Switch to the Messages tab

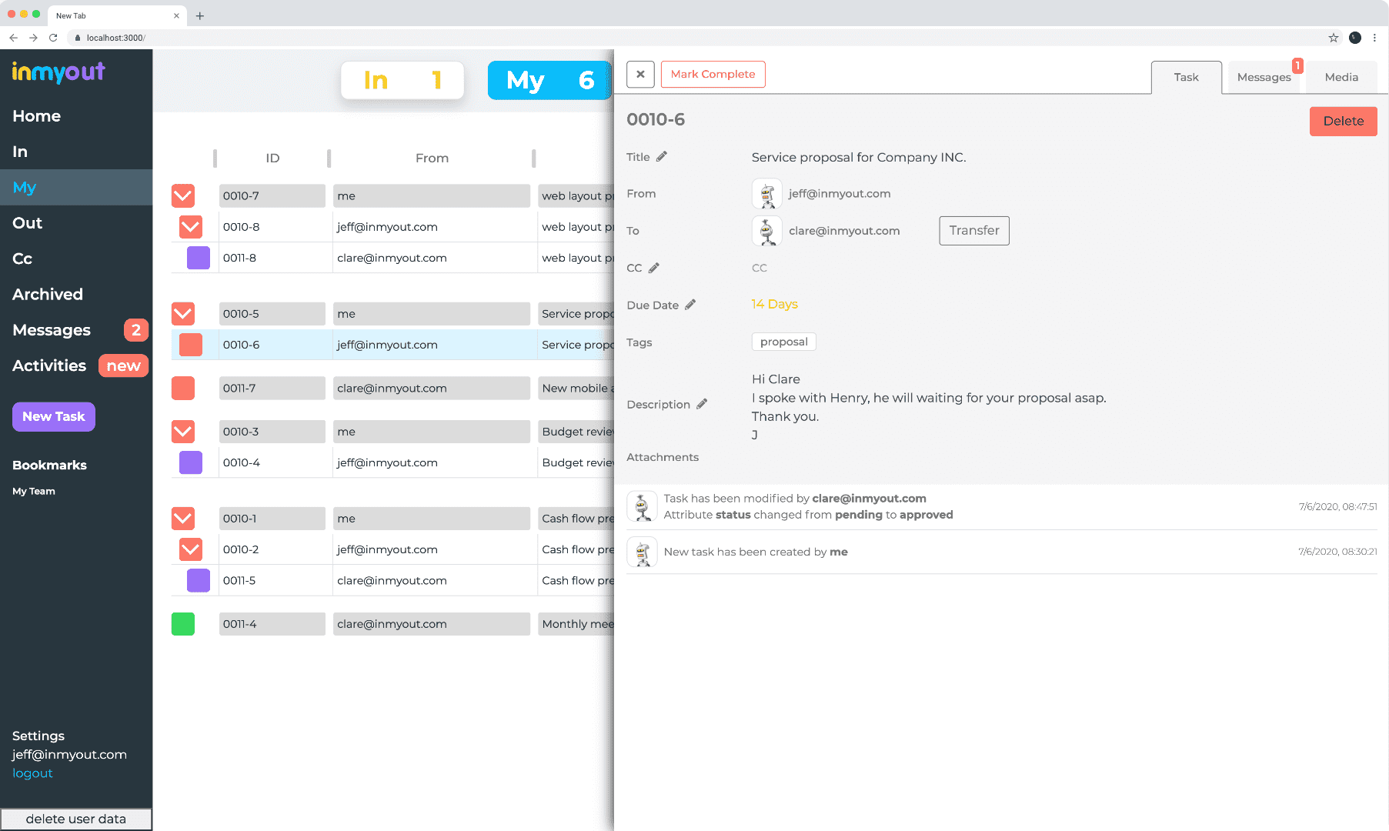click(x=1264, y=78)
